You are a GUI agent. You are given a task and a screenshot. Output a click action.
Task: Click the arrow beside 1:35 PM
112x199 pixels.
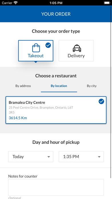click(x=99, y=157)
